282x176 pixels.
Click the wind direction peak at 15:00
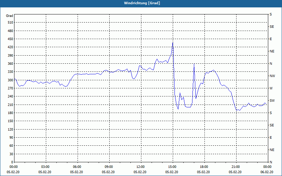[x=173, y=42]
